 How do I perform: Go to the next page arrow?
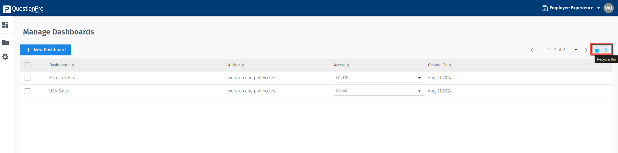[x=586, y=50]
